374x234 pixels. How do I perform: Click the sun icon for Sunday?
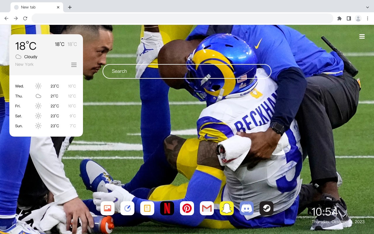click(38, 126)
